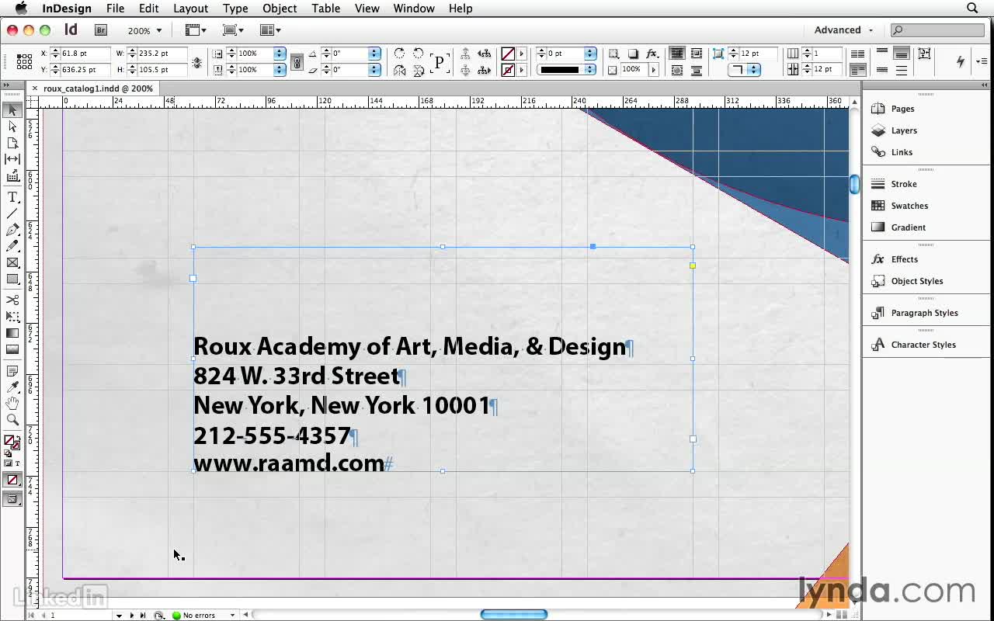Open the Layout menu
The height and width of the screenshot is (621, 994).
(x=190, y=9)
